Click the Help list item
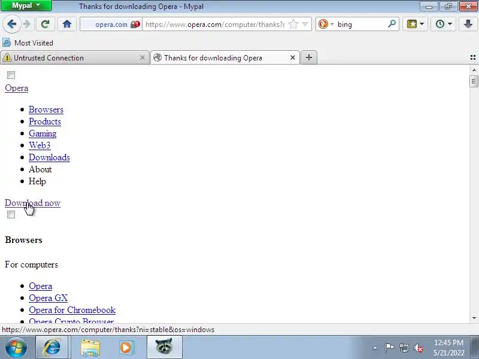Screen dimensions: 479x359 37,181
